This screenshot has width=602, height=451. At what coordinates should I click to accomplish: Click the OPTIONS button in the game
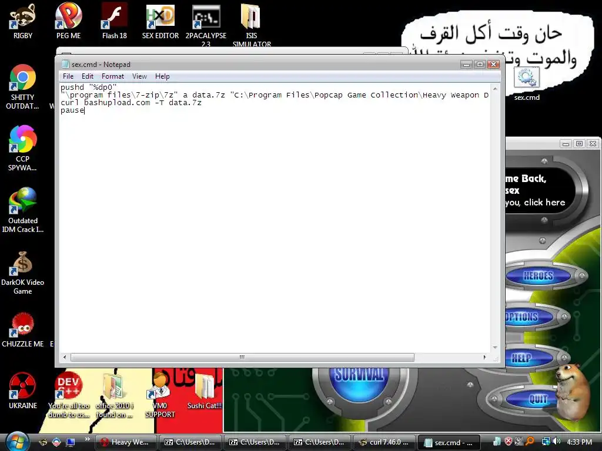pyautogui.click(x=529, y=317)
